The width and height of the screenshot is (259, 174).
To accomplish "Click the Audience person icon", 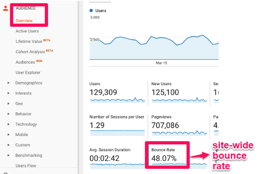I will [x=6, y=8].
